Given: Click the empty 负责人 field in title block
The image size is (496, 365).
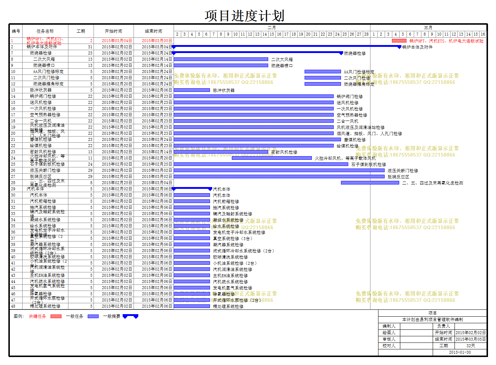Looking at the screenshot, I should pyautogui.click(x=471, y=326).
